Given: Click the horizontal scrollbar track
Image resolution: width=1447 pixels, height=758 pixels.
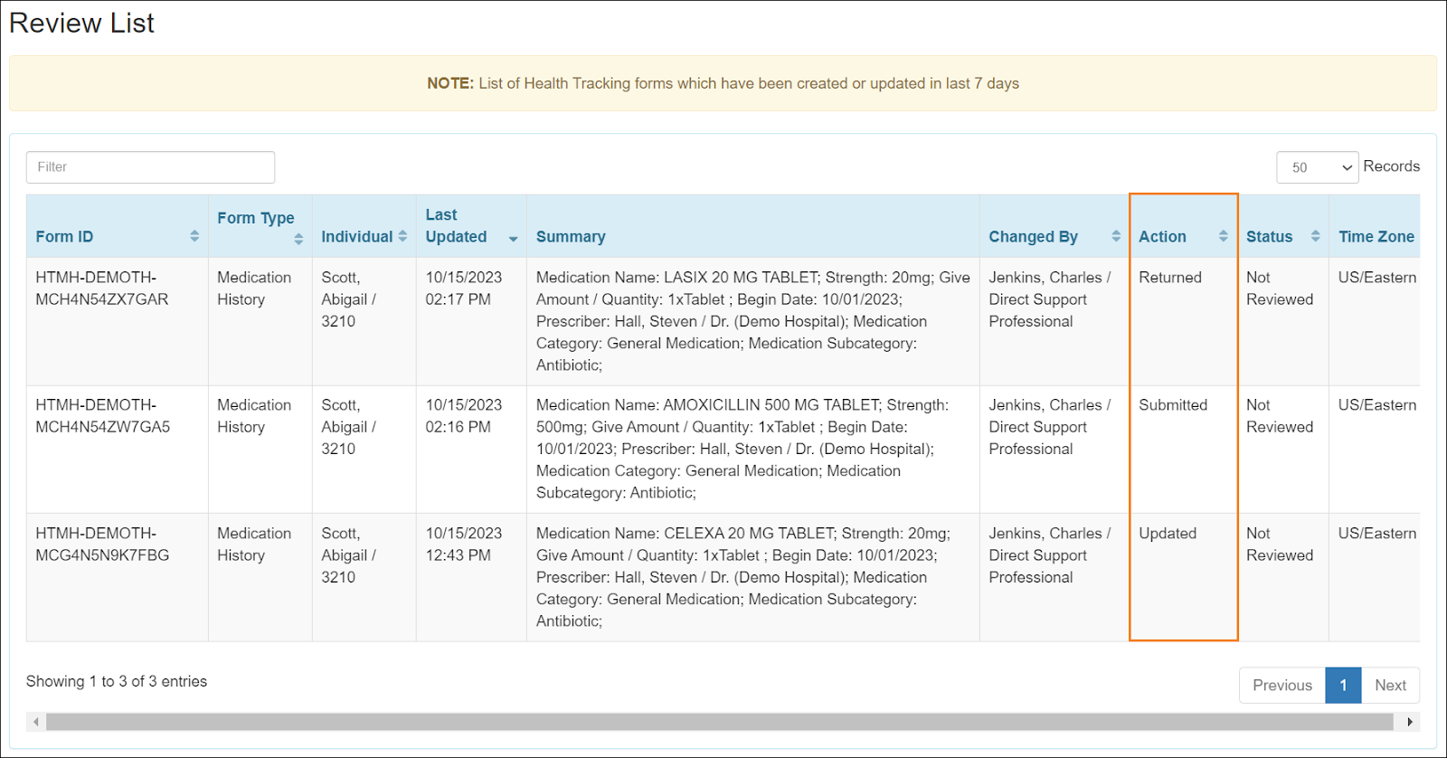Looking at the screenshot, I should coord(719,722).
